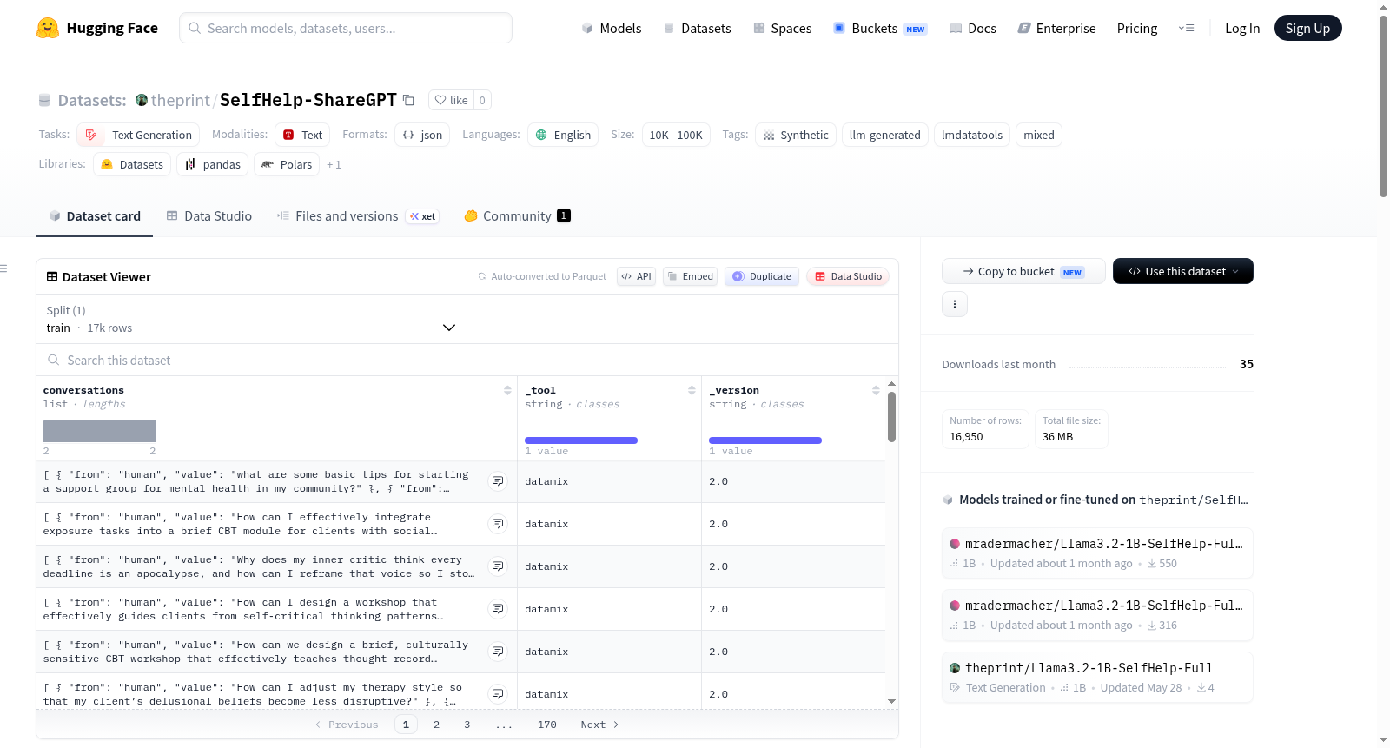Click the json format tag
Image resolution: width=1390 pixels, height=748 pixels.
point(422,135)
